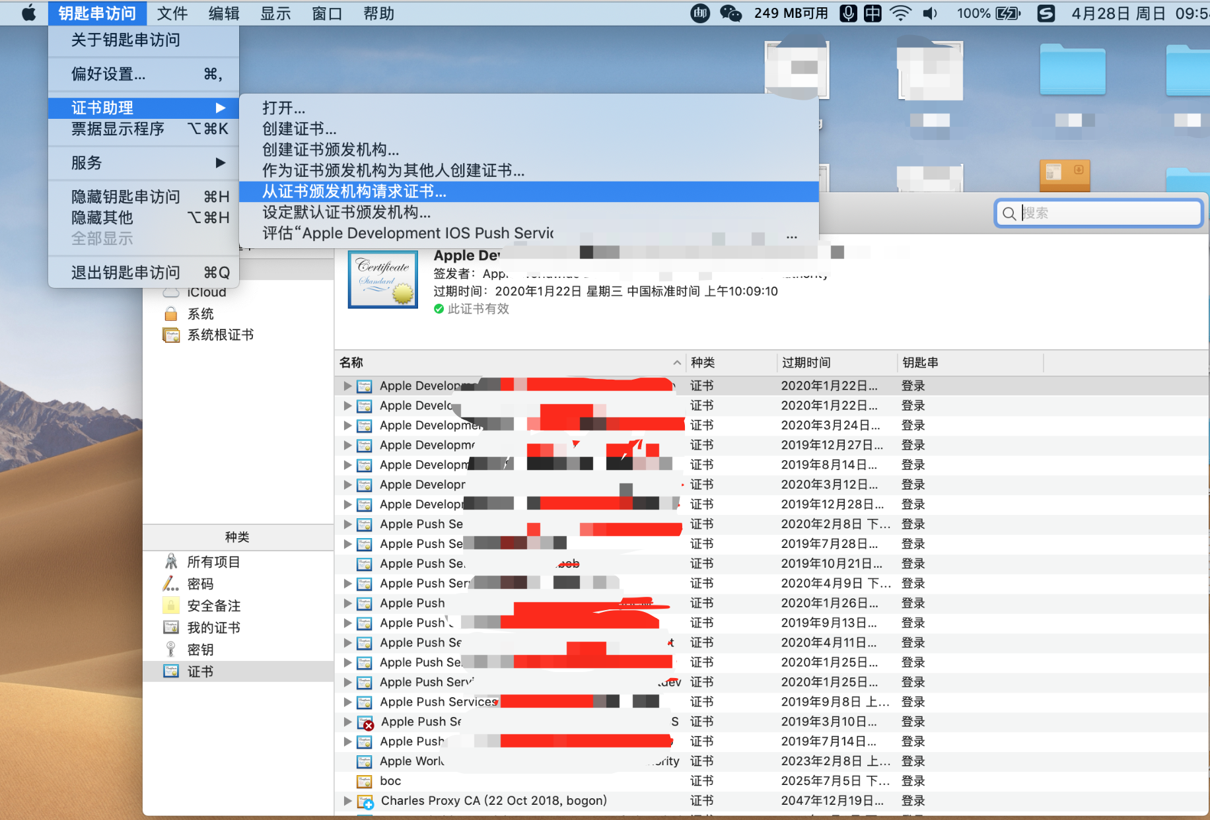The width and height of the screenshot is (1210, 820).
Task: Open 偏好设置 from the app menu
Action: tap(108, 74)
